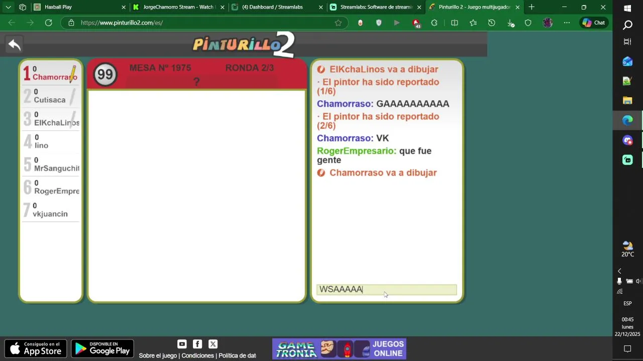Open the browser Settings and more menu
This screenshot has width=643, height=361.
click(x=567, y=23)
